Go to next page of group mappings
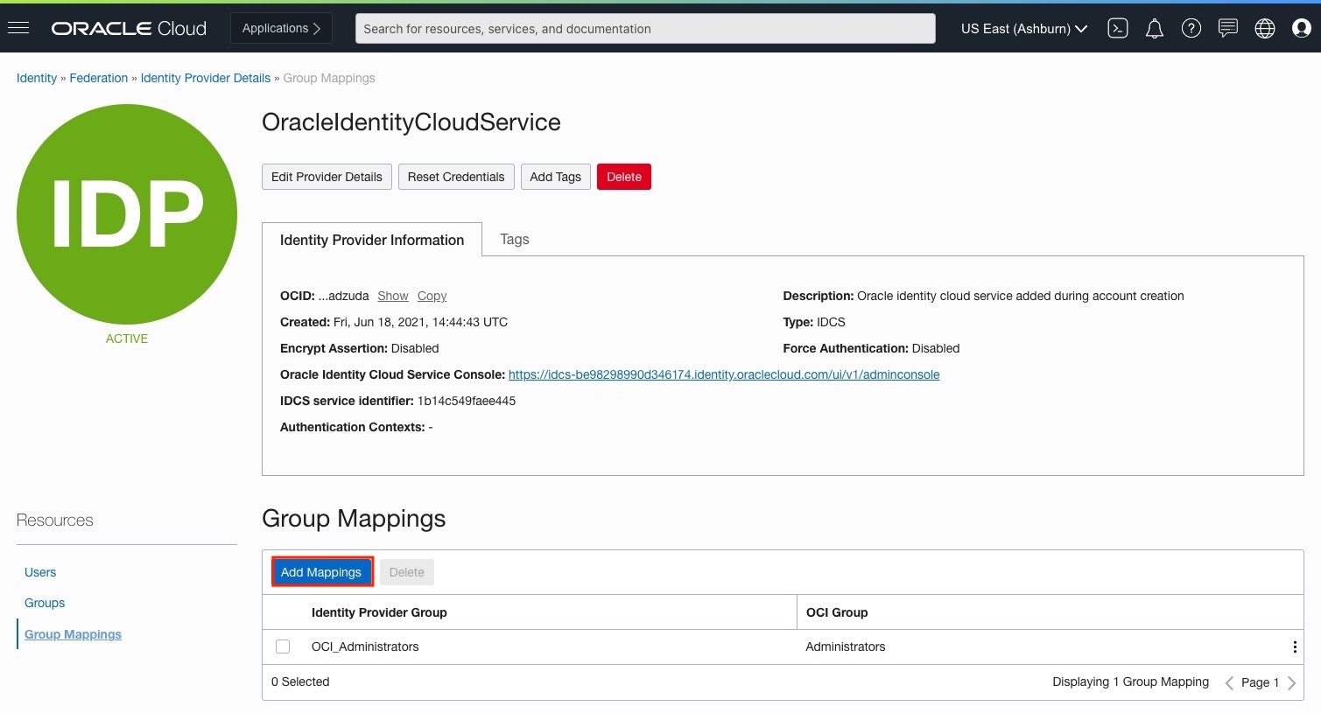The width and height of the screenshot is (1321, 713). (x=1292, y=683)
